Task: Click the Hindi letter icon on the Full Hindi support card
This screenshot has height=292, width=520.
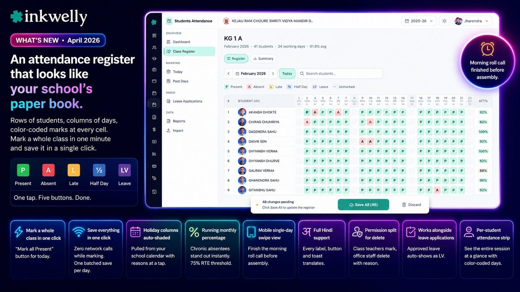Action: (307, 231)
